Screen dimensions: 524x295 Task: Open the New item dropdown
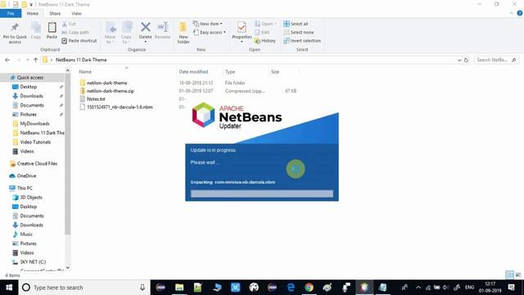click(207, 24)
